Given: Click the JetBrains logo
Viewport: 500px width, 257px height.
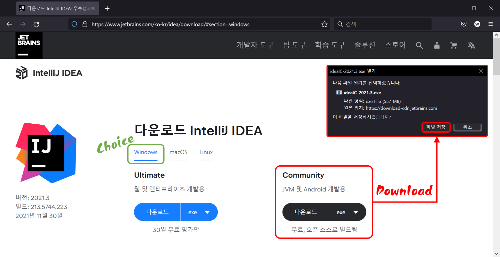Looking at the screenshot, I should tap(29, 45).
